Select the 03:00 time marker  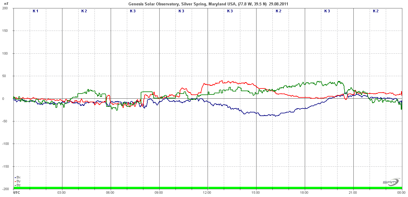click(62, 193)
